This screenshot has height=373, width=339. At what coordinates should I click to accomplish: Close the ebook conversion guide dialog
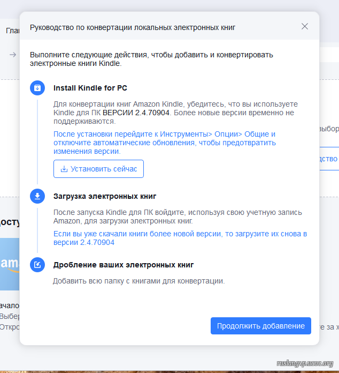305,26
